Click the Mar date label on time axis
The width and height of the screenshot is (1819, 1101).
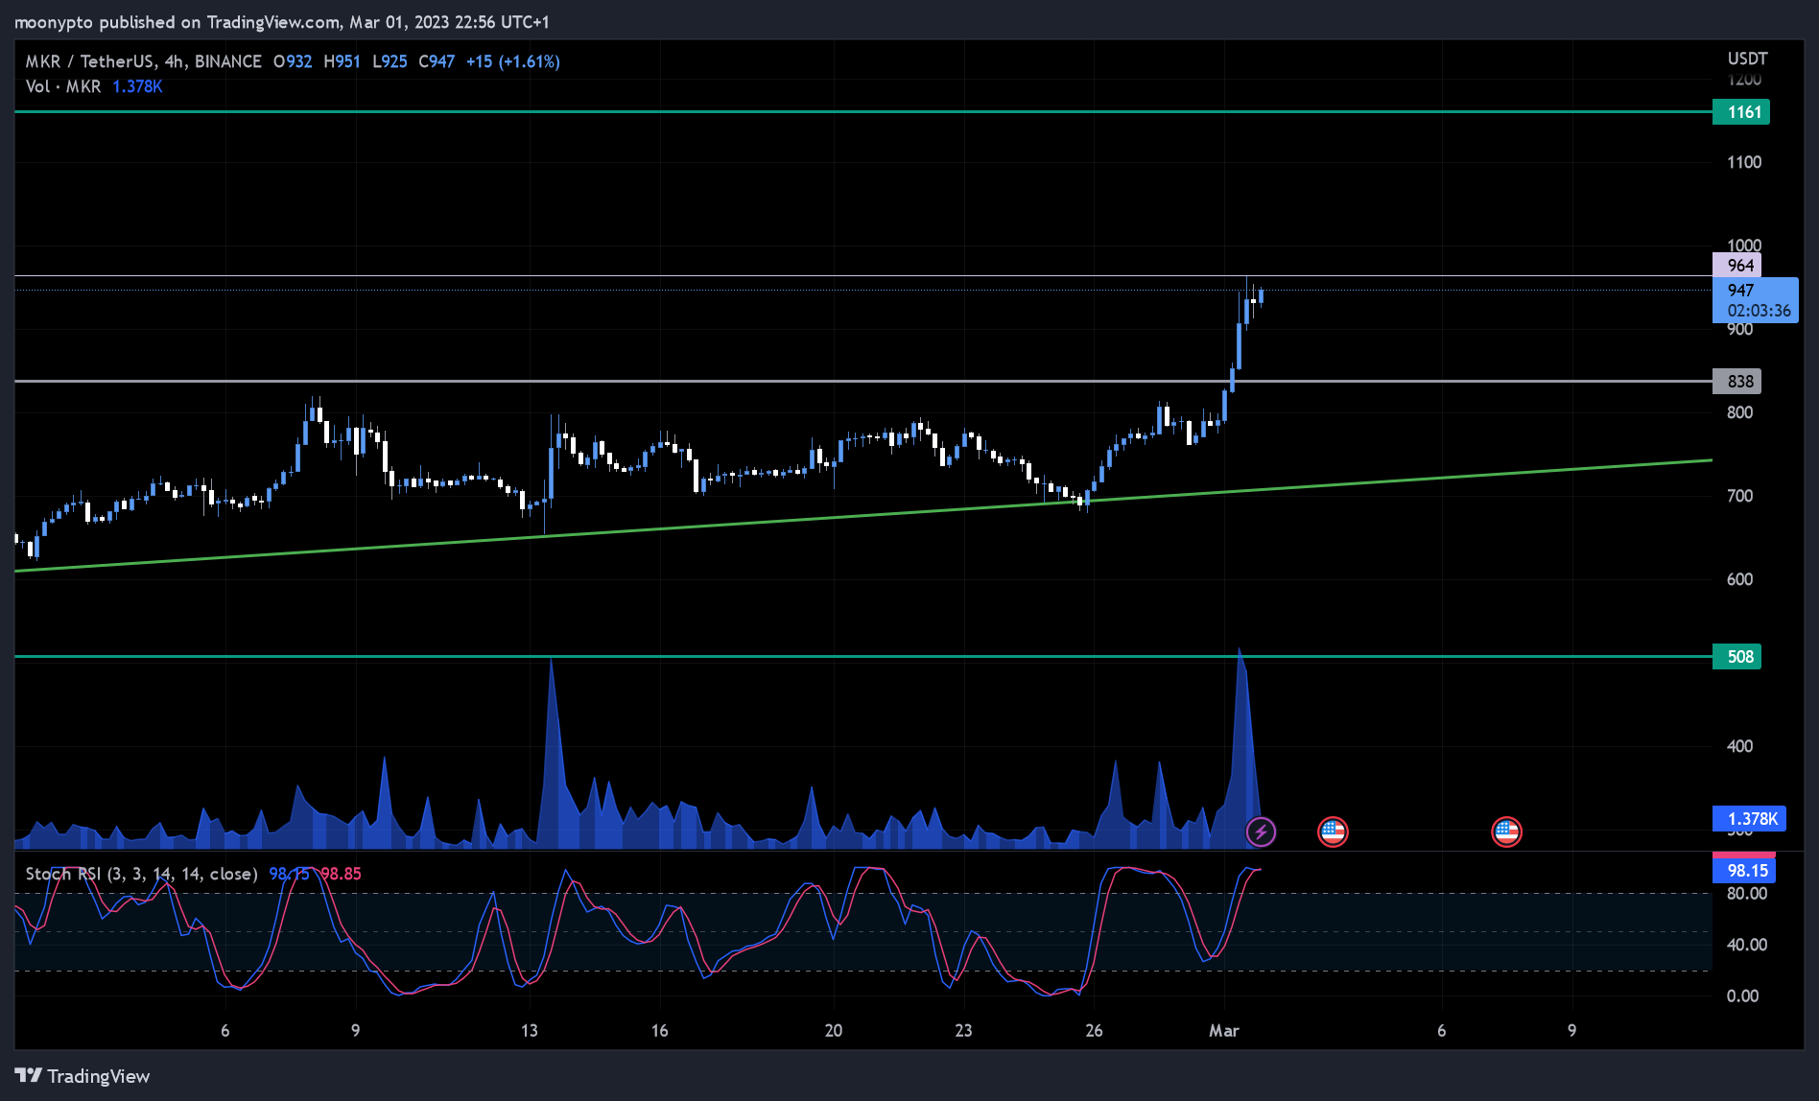coord(1223,1031)
